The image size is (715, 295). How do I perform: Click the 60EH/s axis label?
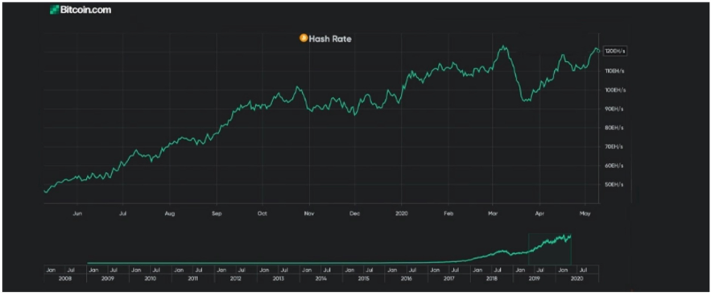pos(615,166)
